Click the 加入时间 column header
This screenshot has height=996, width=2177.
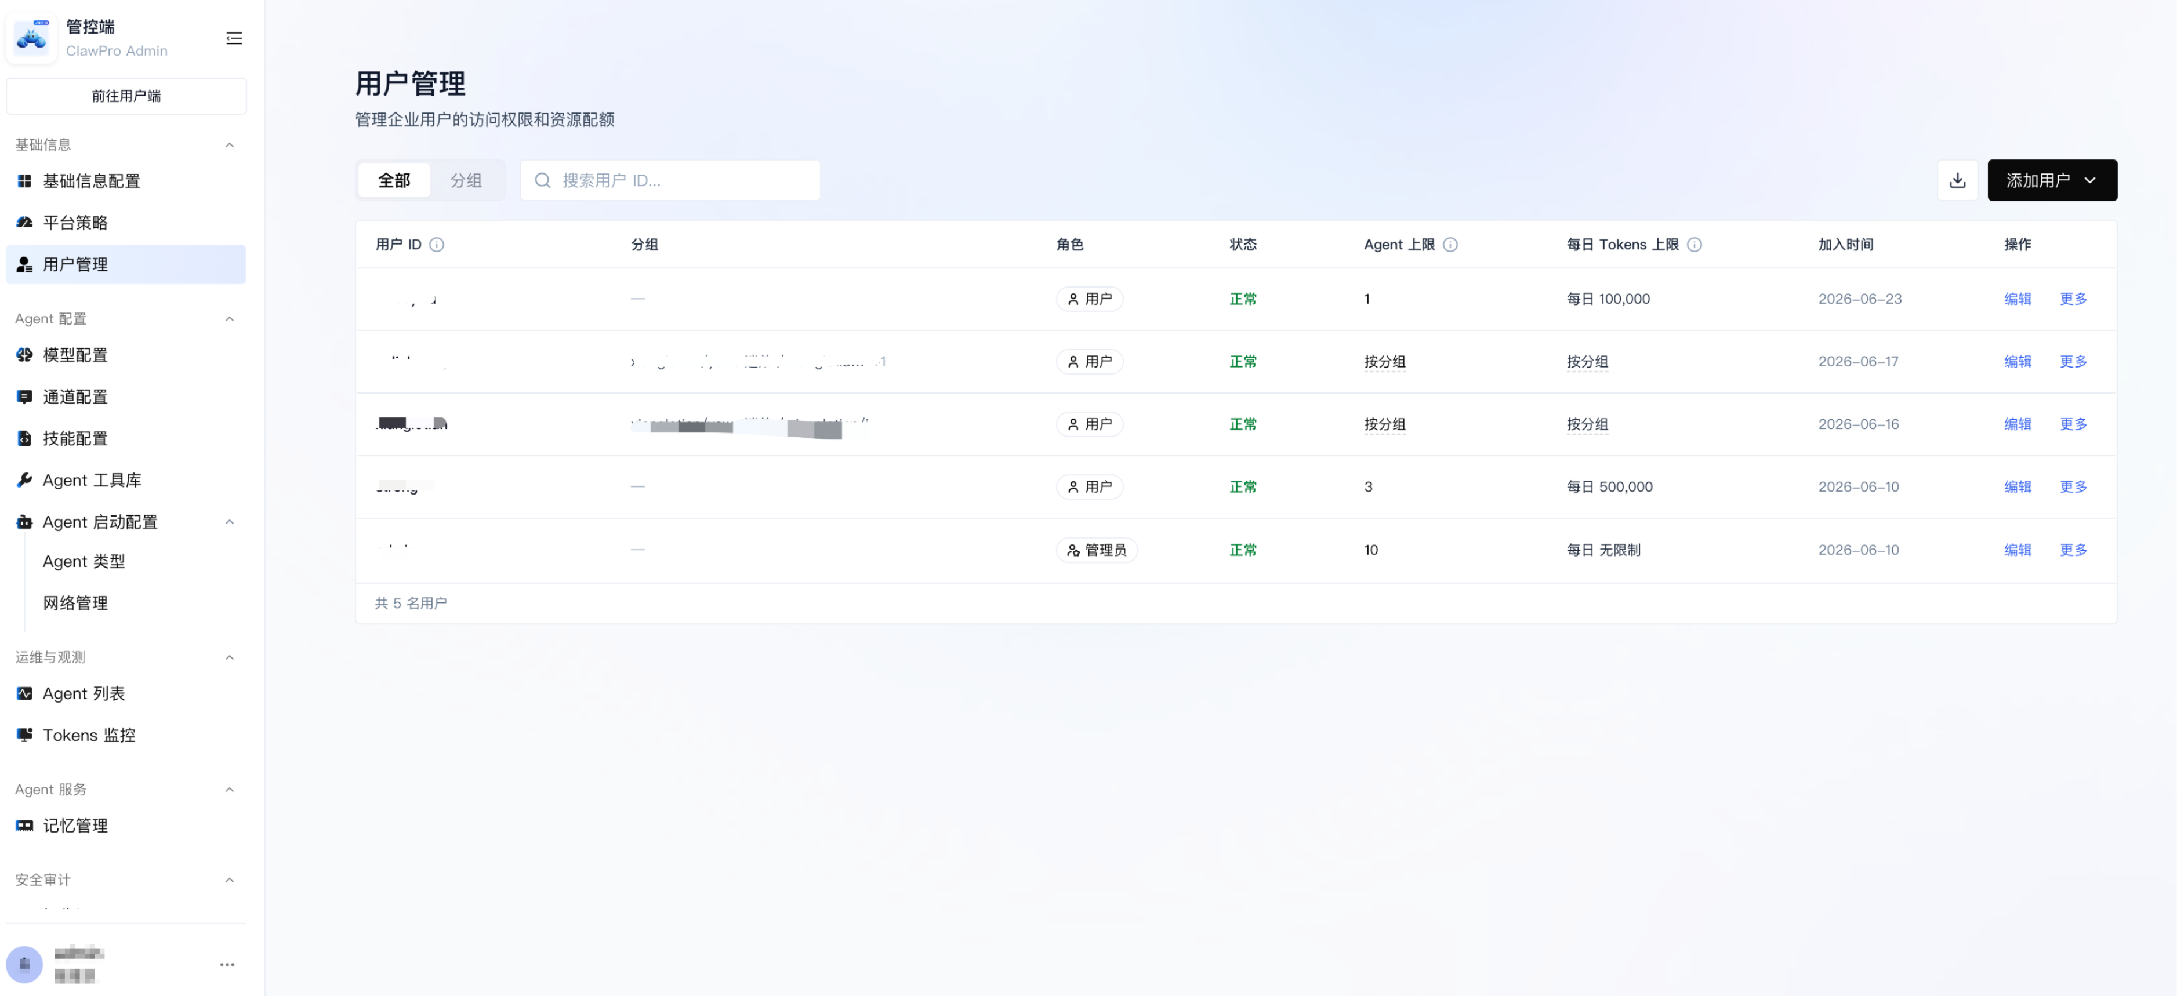click(x=1846, y=244)
